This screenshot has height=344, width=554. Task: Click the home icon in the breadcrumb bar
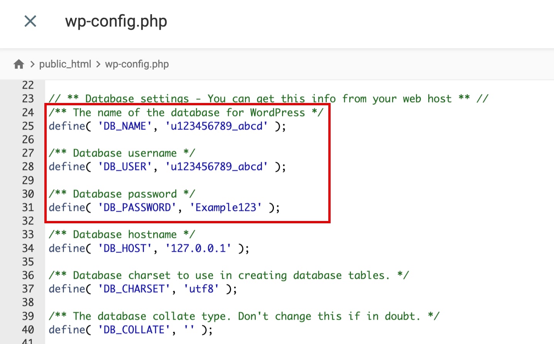(x=18, y=64)
